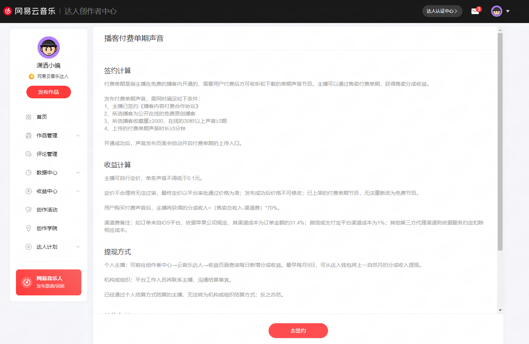
Task: Click the 收益中心 yuan coin icon
Action: 29,191
